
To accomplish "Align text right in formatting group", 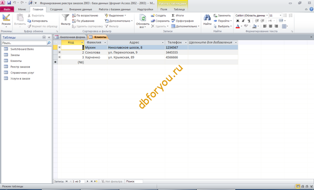I will tap(276, 26).
